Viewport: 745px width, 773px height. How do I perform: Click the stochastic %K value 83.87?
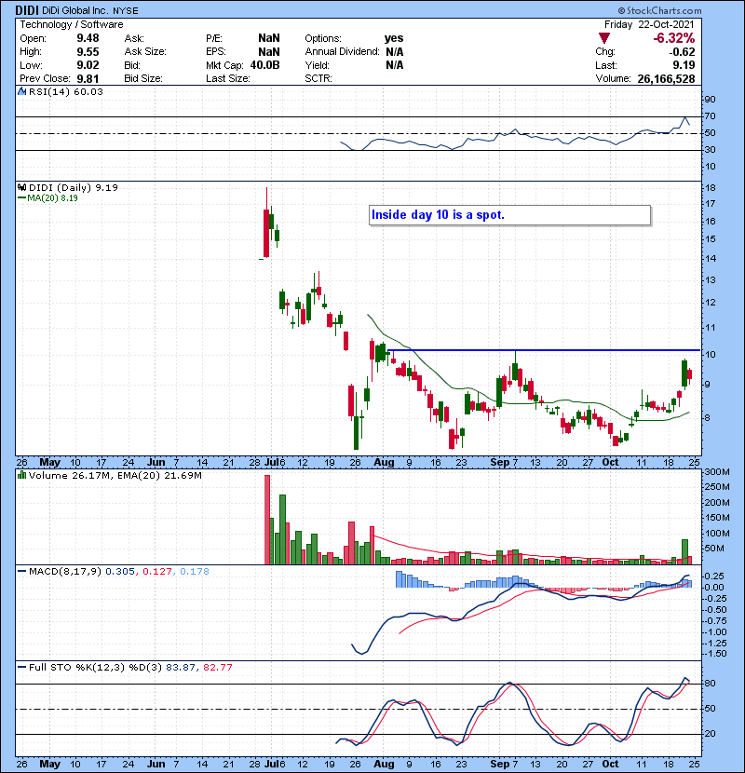(181, 668)
